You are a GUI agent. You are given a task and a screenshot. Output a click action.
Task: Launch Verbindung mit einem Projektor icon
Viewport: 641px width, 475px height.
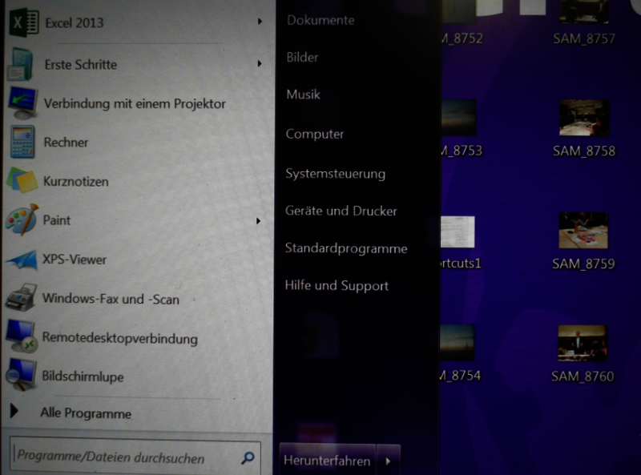click(23, 103)
